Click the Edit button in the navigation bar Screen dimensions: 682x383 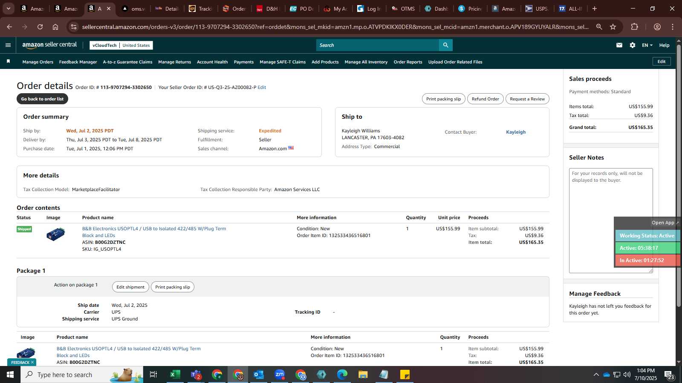662,61
